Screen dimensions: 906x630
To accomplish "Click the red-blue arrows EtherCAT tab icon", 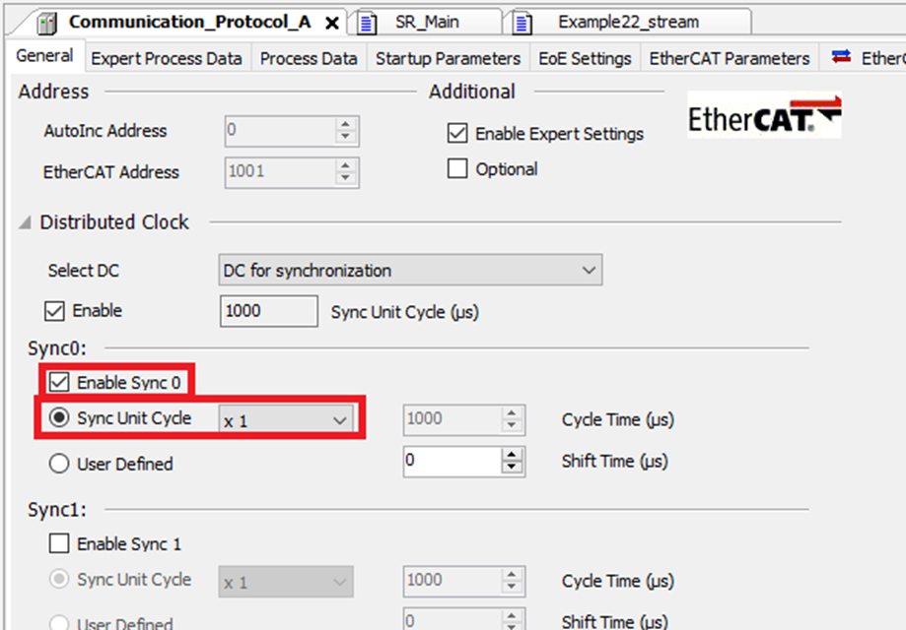I will pos(840,58).
